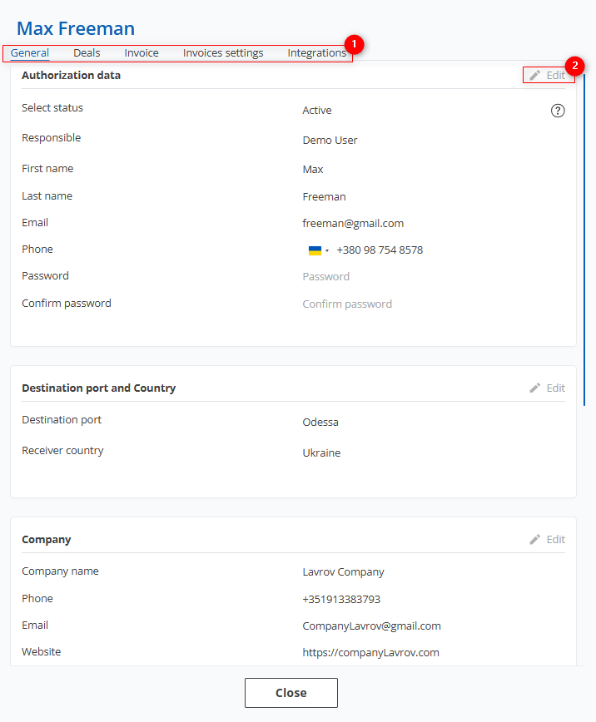Screen dimensions: 596x722
Task: Select the Integrations tab
Action: click(x=316, y=53)
